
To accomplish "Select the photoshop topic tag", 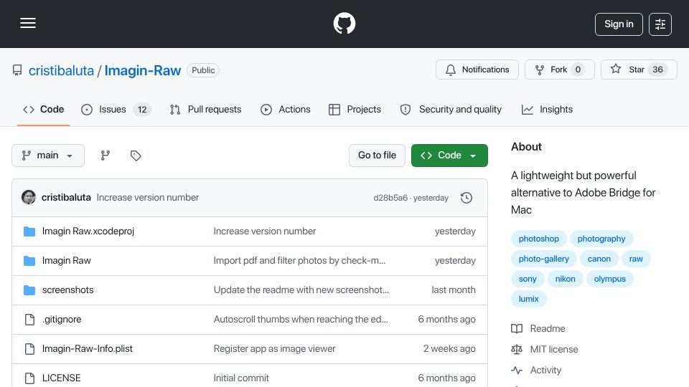I will click(x=539, y=239).
